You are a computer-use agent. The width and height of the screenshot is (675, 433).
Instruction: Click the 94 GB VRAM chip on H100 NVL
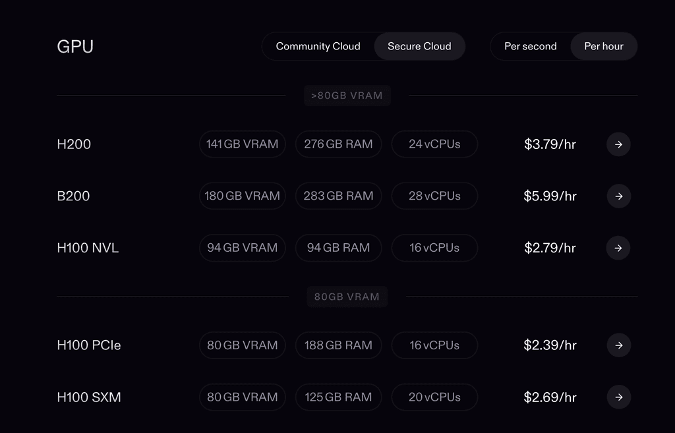pos(242,248)
